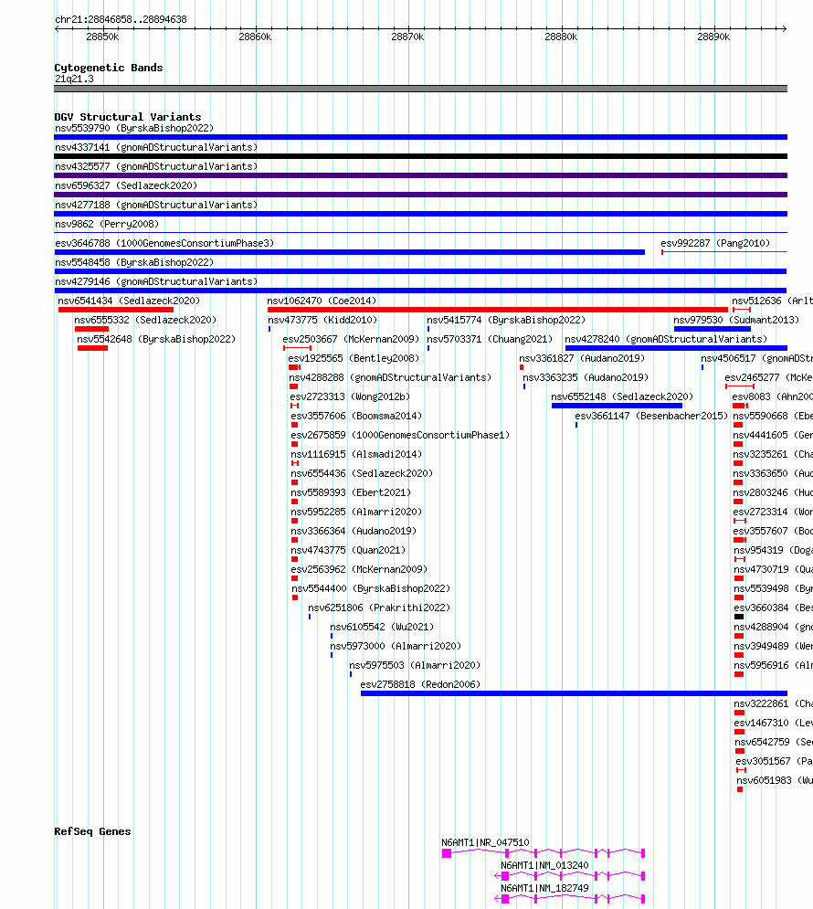The height and width of the screenshot is (909, 813).
Task: Click the nsv5415774 (ByrskaBishop2022) label
Action: (x=506, y=320)
